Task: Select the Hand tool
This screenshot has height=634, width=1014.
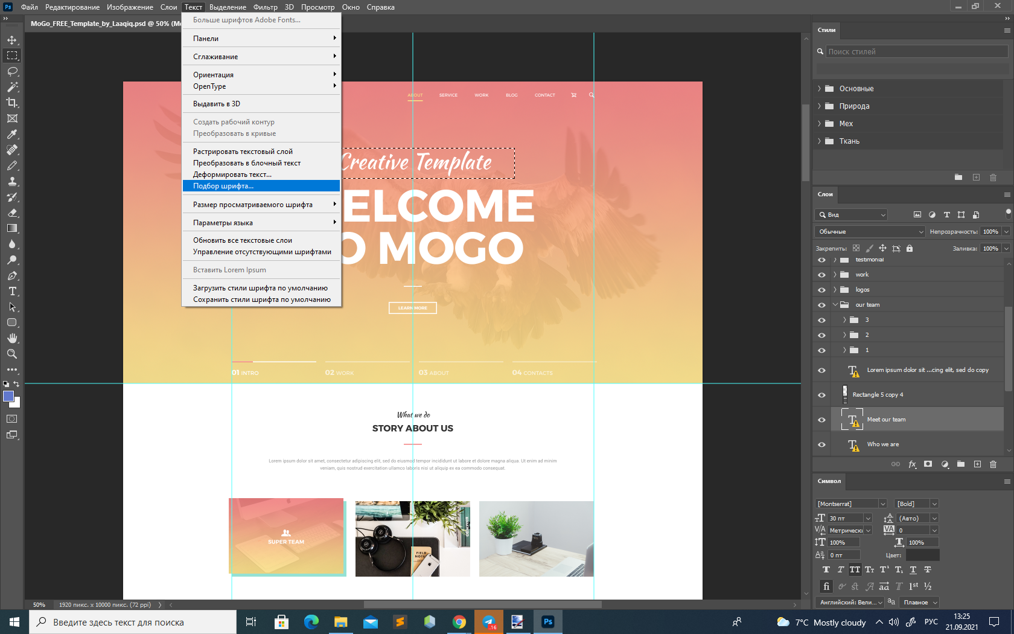Action: 12,338
